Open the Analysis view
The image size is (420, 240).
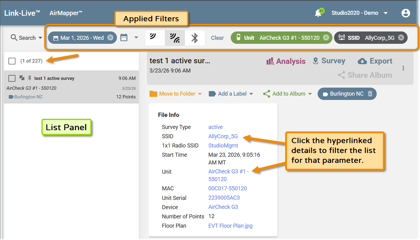[x=286, y=61]
